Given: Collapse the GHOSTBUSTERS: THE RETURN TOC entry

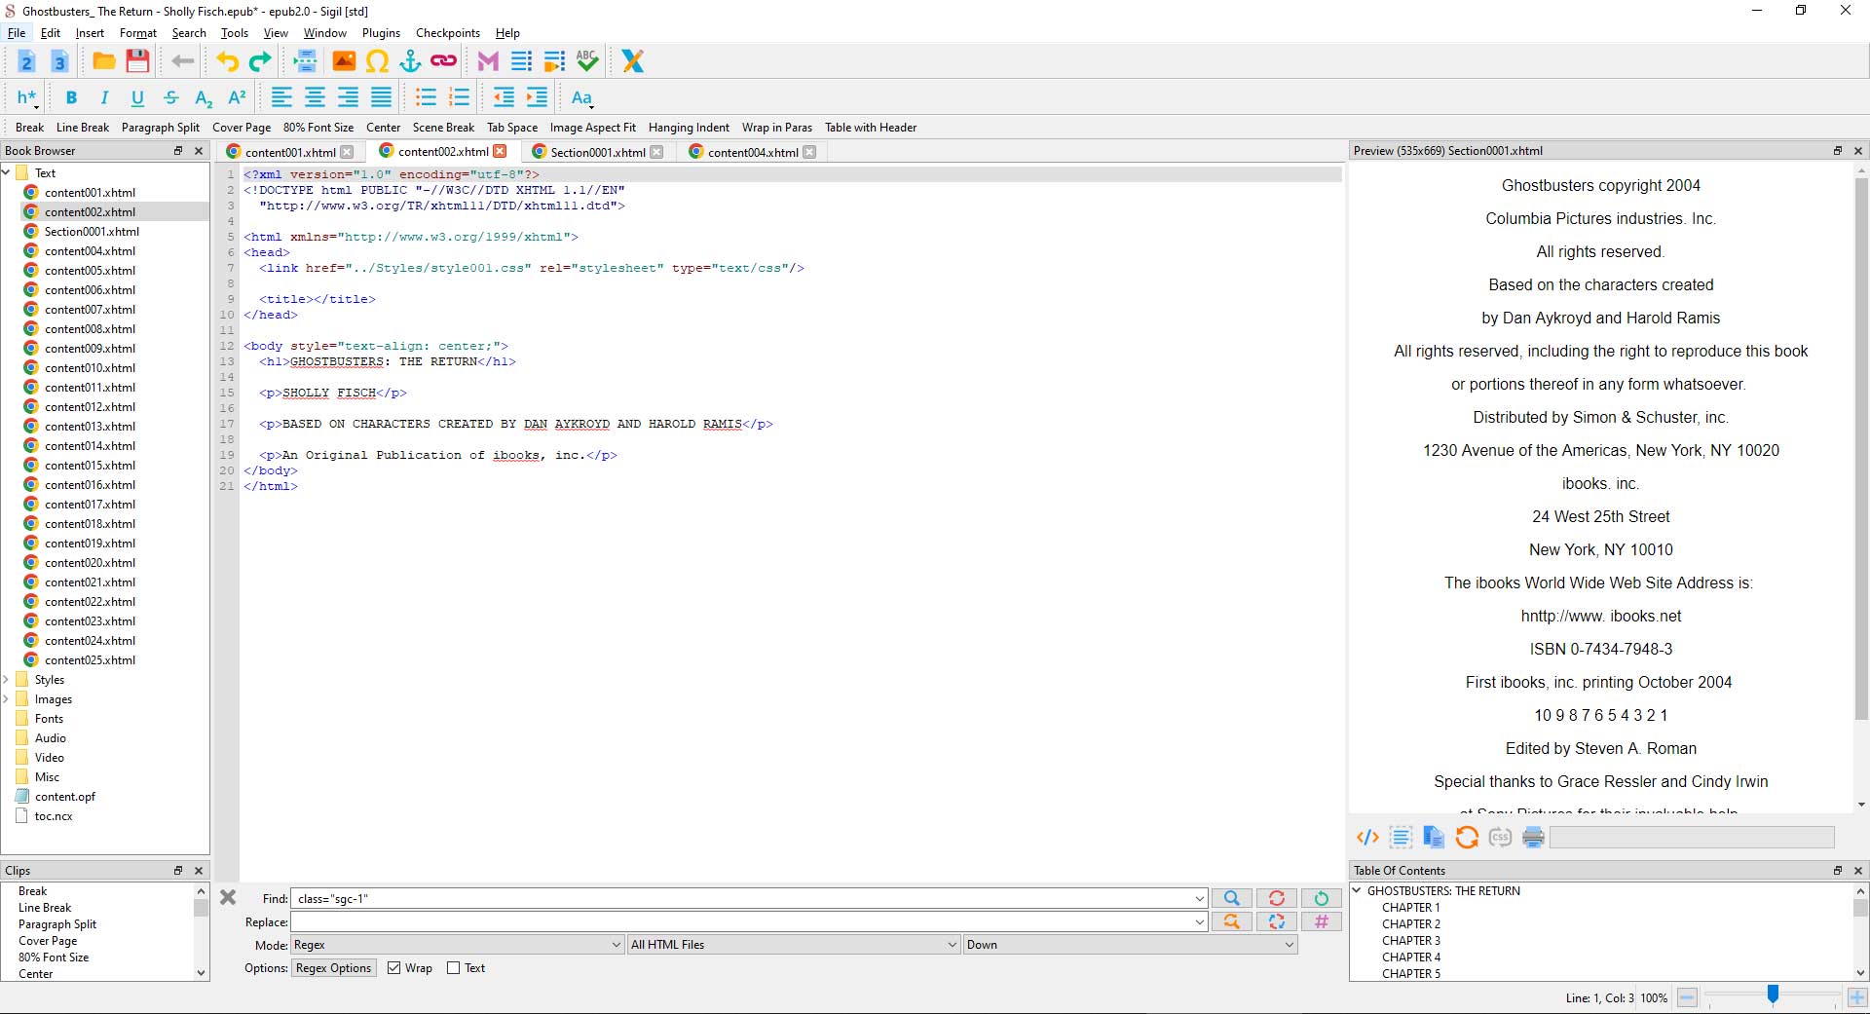Looking at the screenshot, I should [x=1357, y=891].
